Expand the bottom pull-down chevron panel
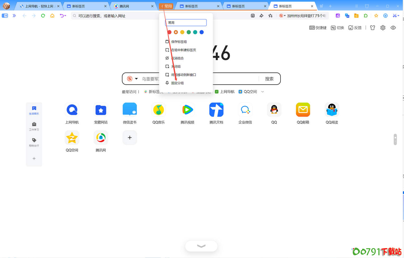404x258 pixels. pos(201,246)
